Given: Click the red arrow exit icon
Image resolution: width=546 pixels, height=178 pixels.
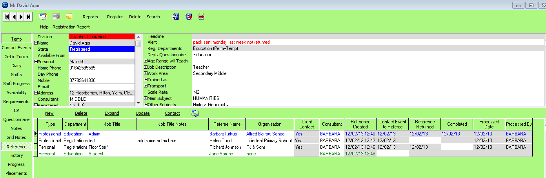Looking at the screenshot, I should 201,16.
